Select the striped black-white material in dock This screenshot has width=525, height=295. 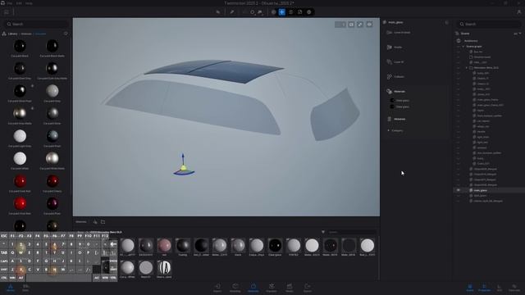pos(164,268)
